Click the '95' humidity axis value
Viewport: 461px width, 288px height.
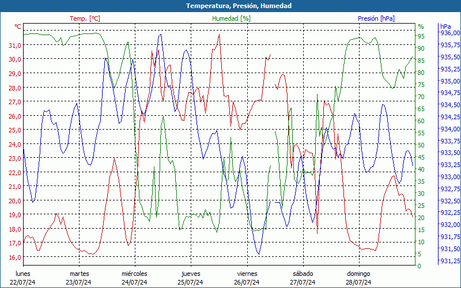(421, 36)
